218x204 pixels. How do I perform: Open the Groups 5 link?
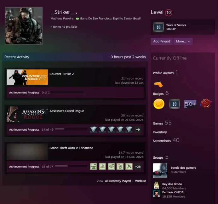pyautogui.click(x=161, y=157)
